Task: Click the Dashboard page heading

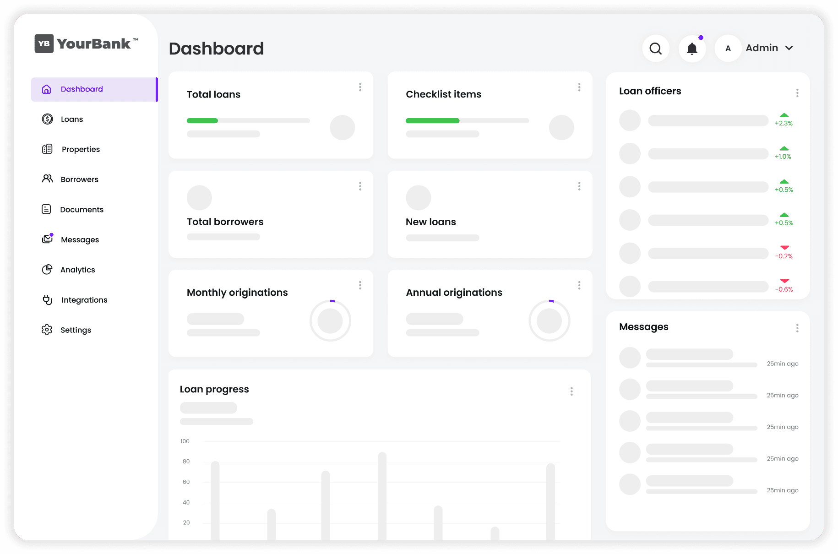Action: 216,49
